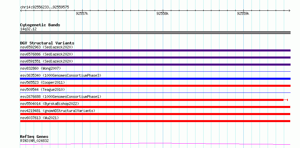The image size is (300, 148).
Task: Select the red bar under nsv6037613
Action: coord(155,121)
